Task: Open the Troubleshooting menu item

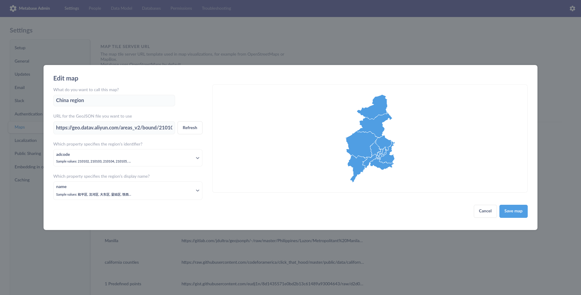Action: (216, 8)
